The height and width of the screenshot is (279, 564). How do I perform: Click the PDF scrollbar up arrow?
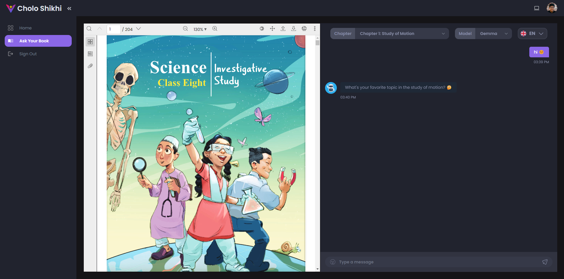click(317, 38)
